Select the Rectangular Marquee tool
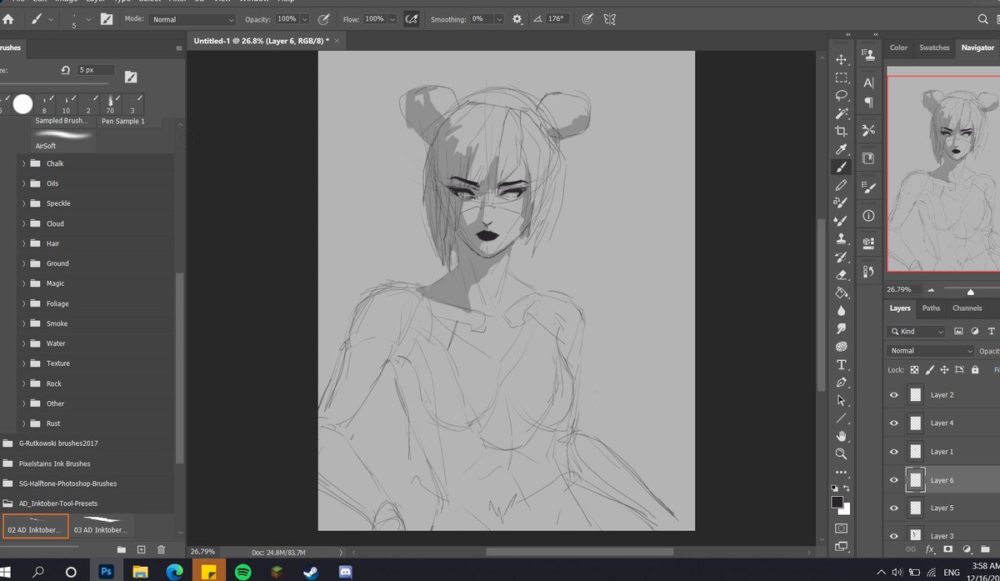 coord(841,78)
